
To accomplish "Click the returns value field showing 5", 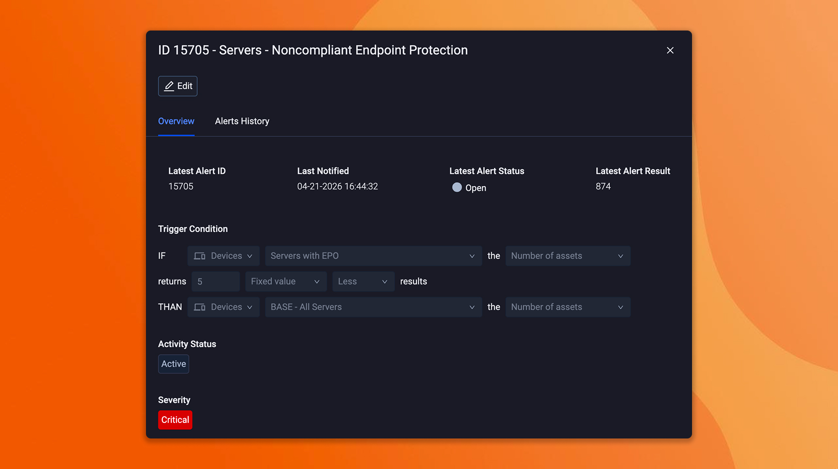I will click(216, 281).
